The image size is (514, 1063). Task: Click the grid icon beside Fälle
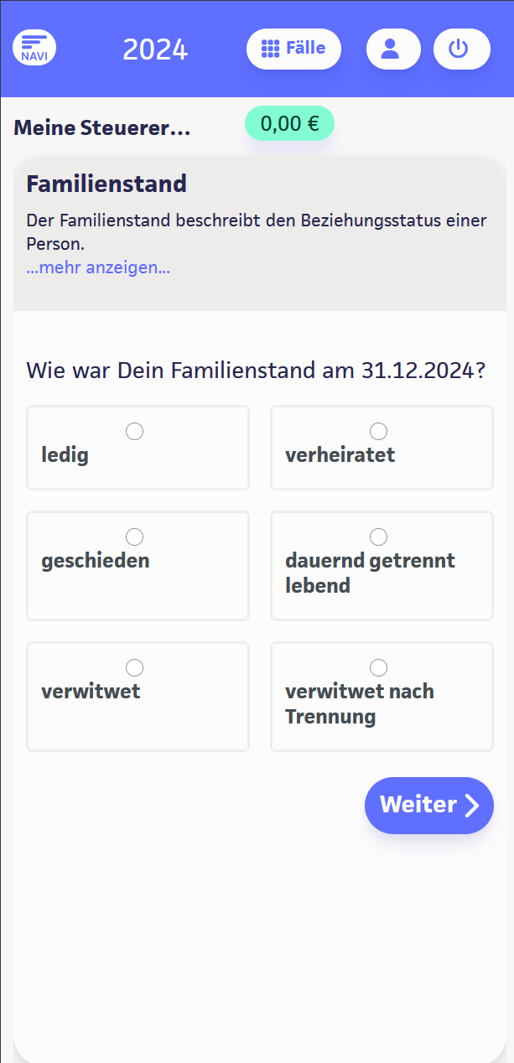270,49
